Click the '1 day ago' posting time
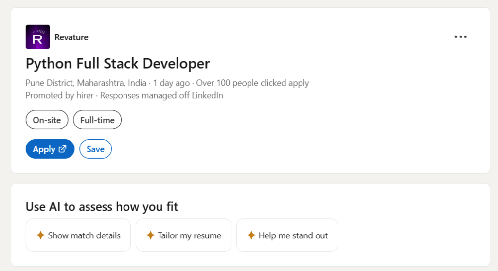Screen dimensions: 498x271 [171, 83]
